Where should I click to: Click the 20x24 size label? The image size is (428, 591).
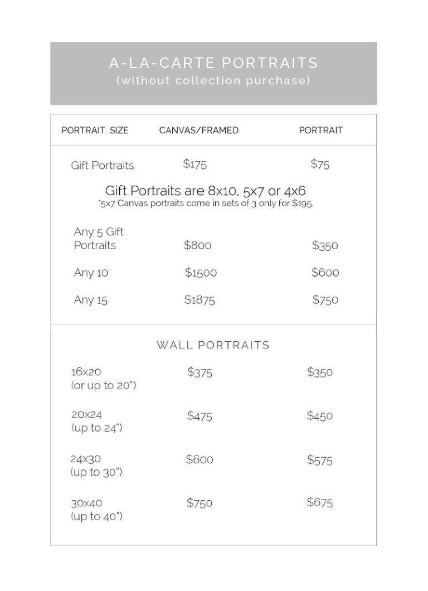tap(86, 415)
